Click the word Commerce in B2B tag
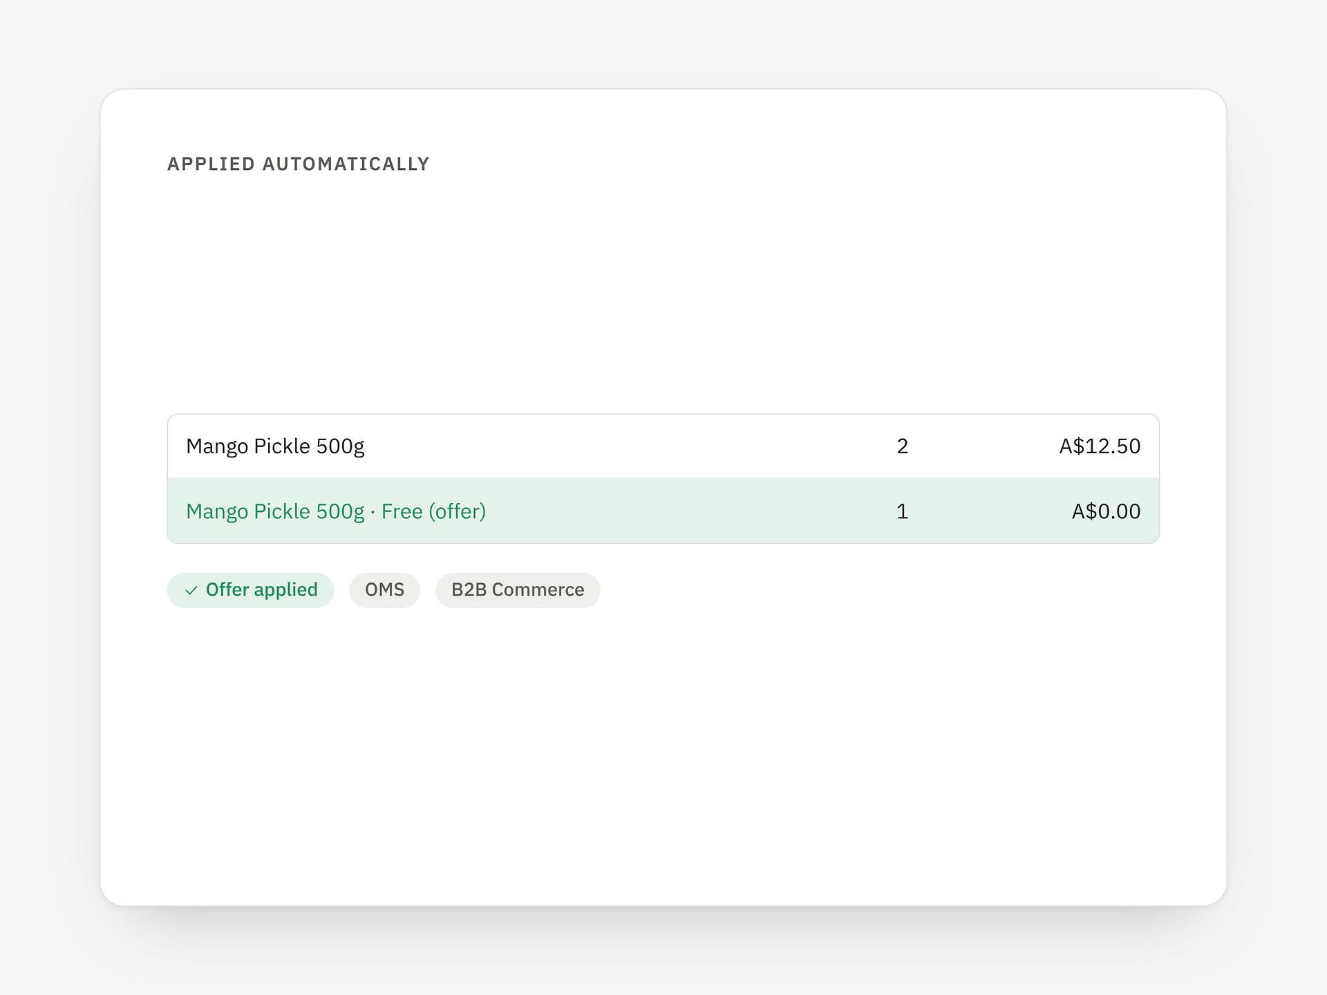The width and height of the screenshot is (1327, 995). pos(538,590)
